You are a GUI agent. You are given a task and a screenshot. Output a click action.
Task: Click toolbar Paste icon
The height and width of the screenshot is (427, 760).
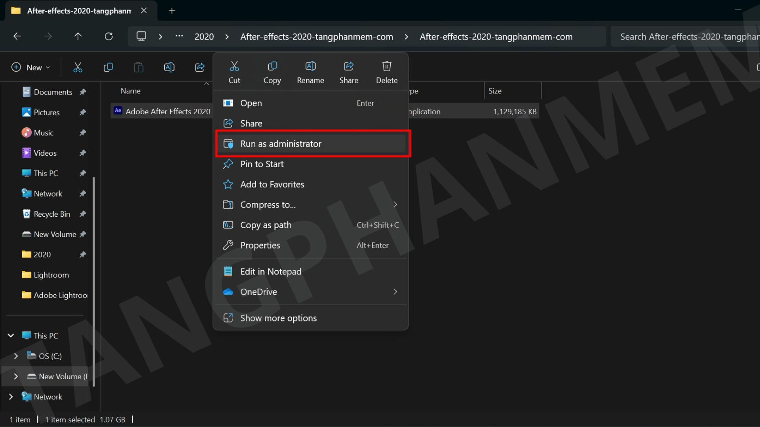tap(139, 67)
